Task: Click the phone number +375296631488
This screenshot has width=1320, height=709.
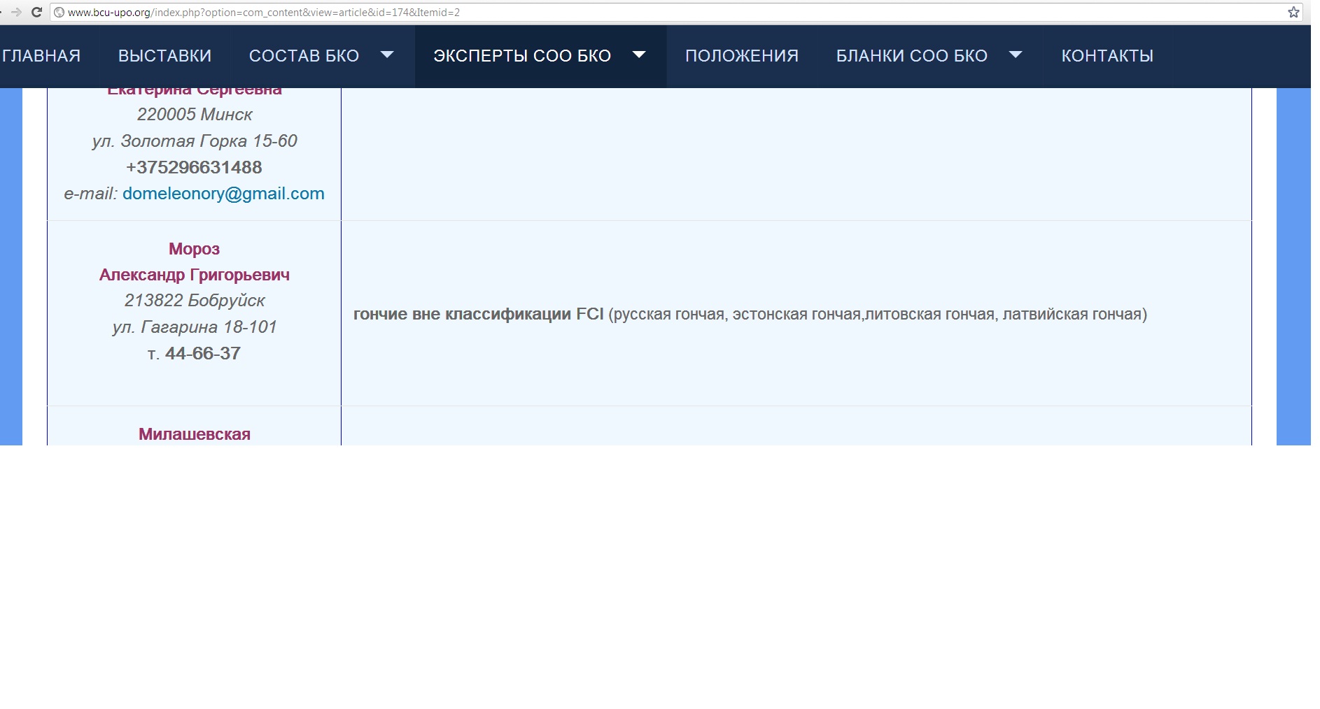Action: pyautogui.click(x=194, y=167)
